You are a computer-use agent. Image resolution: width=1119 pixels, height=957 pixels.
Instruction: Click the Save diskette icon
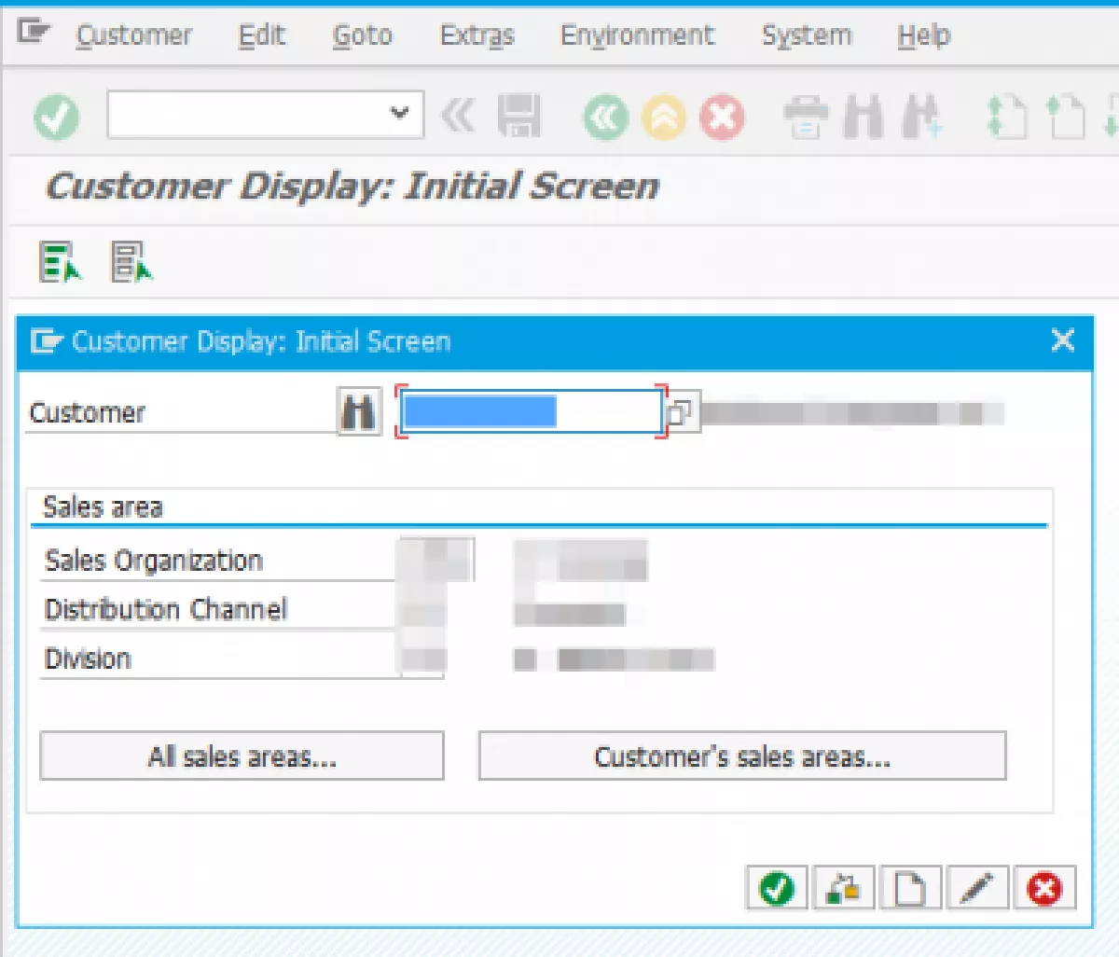518,117
